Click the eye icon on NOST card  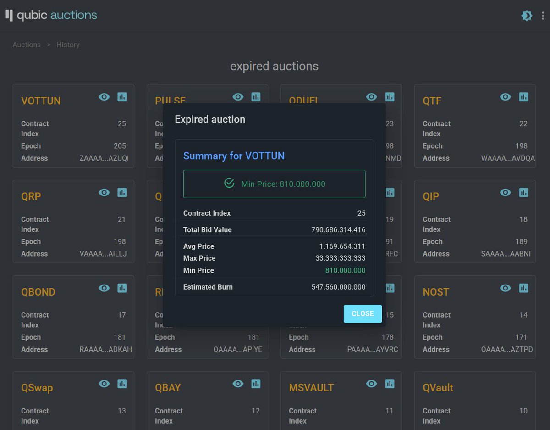[x=506, y=288]
